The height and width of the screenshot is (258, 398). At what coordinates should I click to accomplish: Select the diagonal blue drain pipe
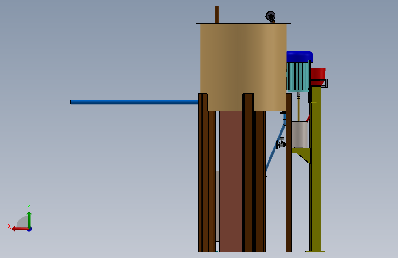275,148
